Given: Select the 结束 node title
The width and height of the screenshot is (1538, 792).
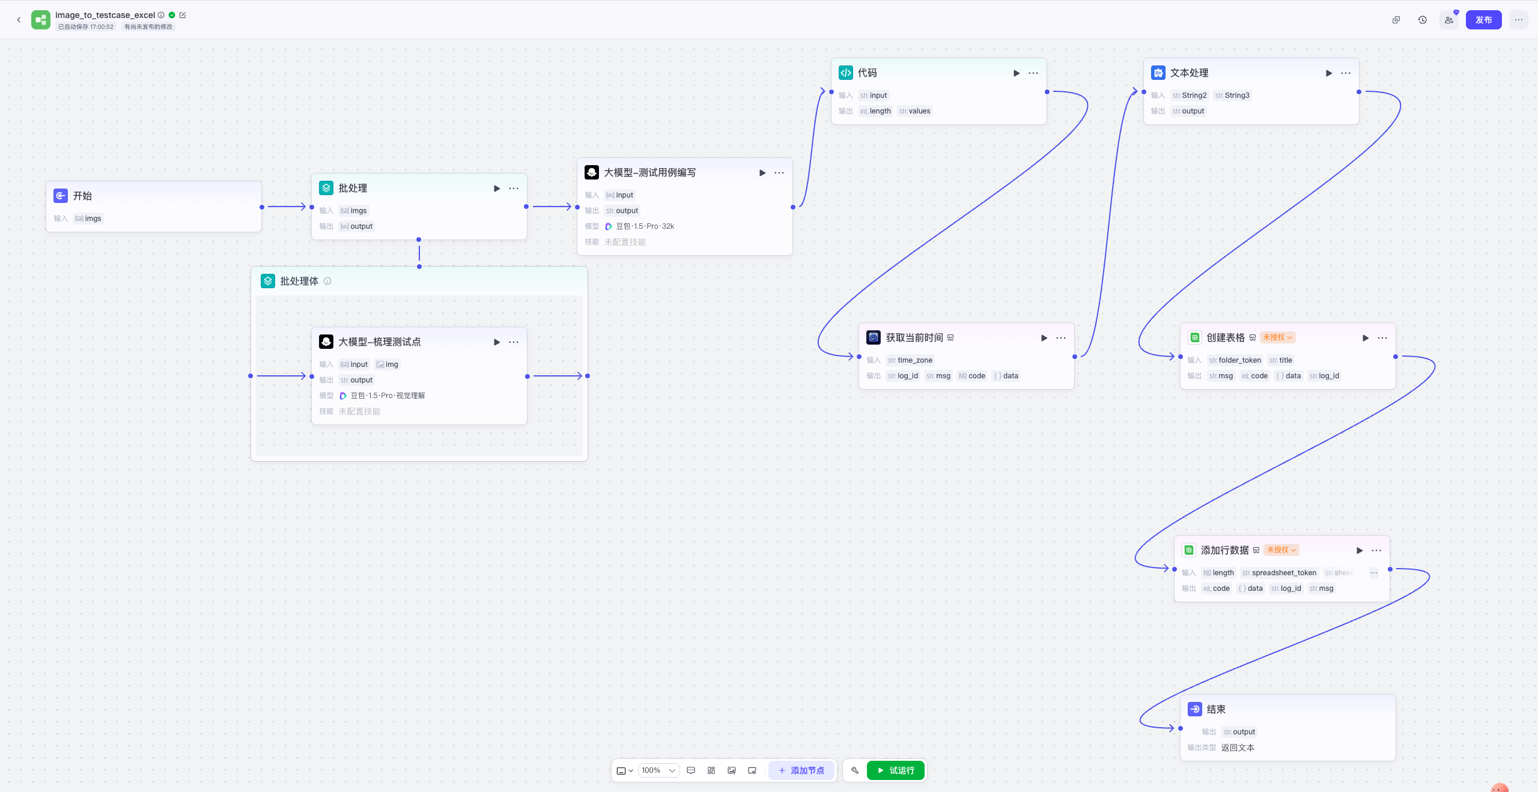Looking at the screenshot, I should [1216, 709].
